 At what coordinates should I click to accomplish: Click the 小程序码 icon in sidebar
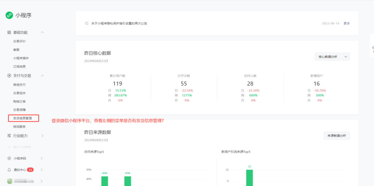pyautogui.click(x=9, y=158)
